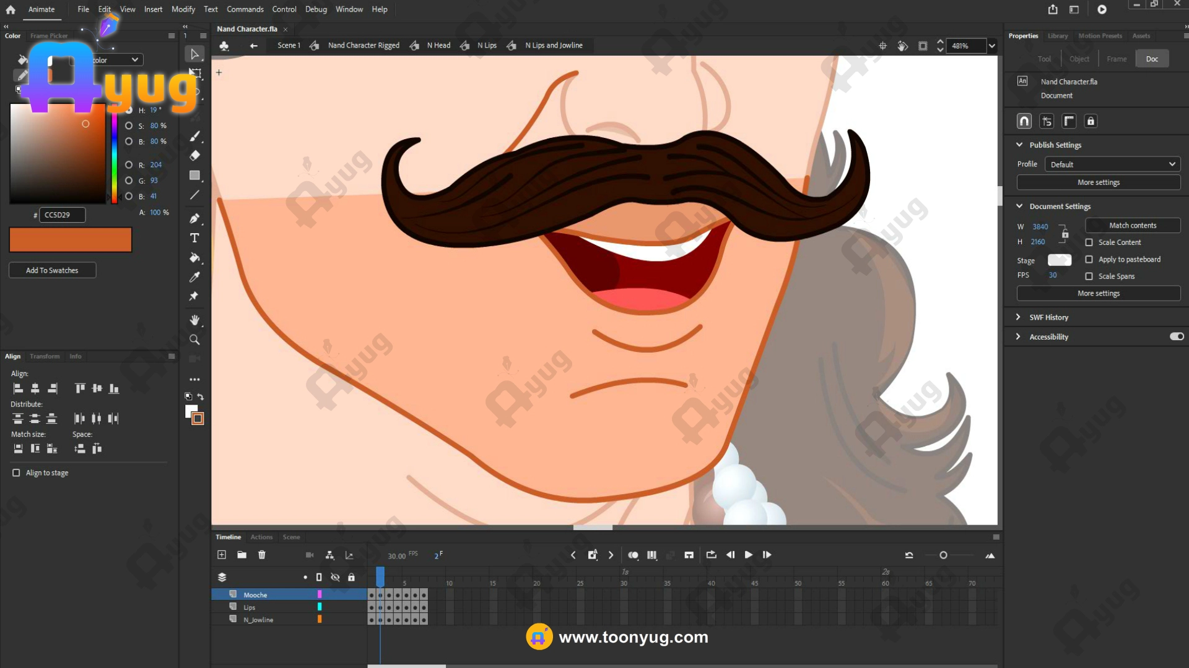The width and height of the screenshot is (1189, 668).
Task: Open the Modify menu
Action: coord(183,9)
